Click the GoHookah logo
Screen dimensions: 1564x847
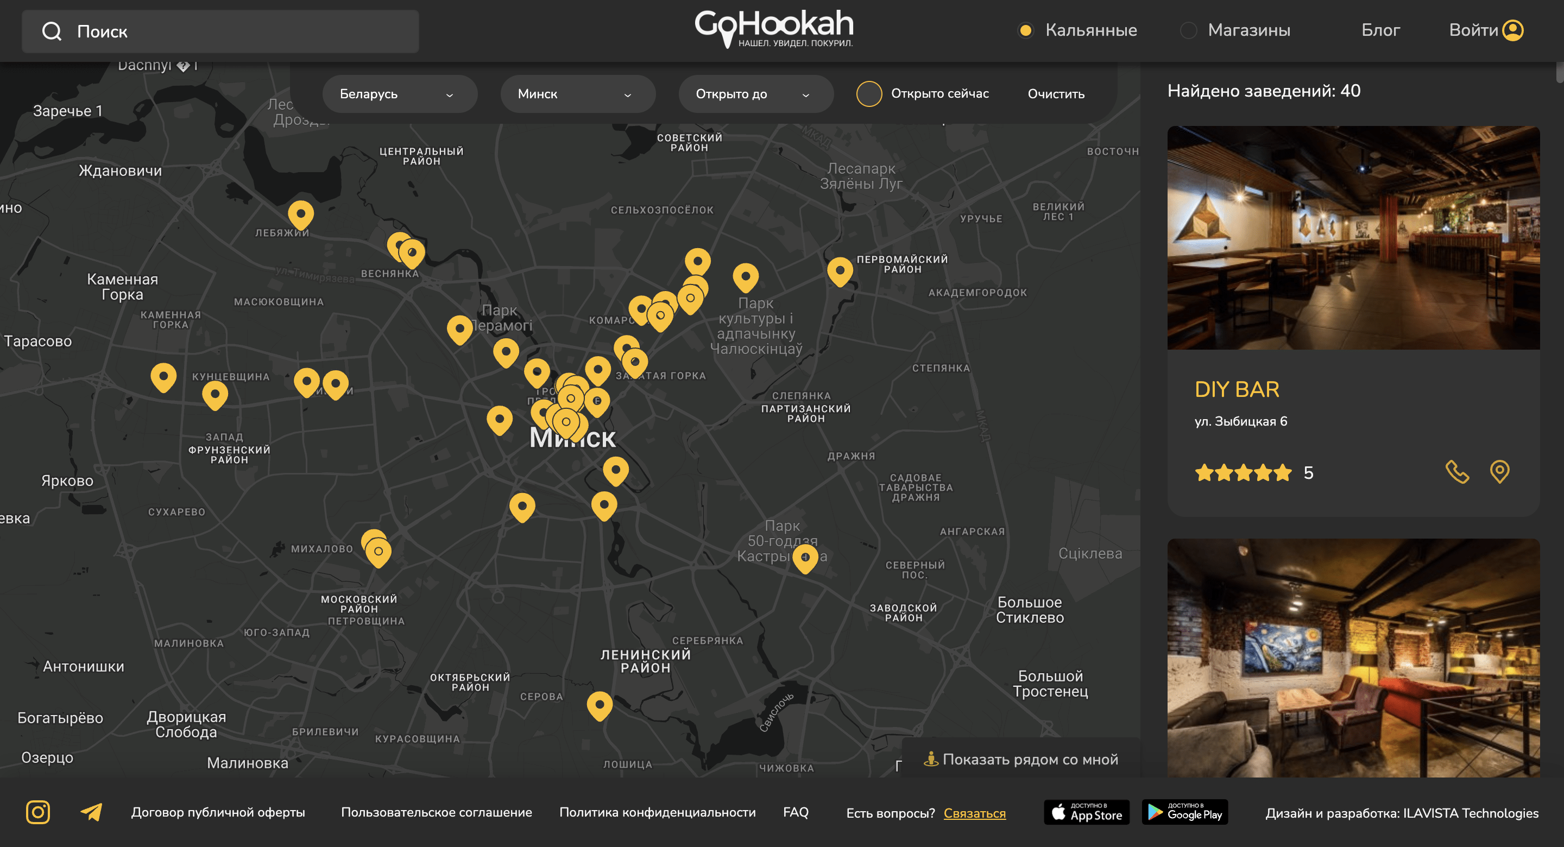tap(774, 29)
